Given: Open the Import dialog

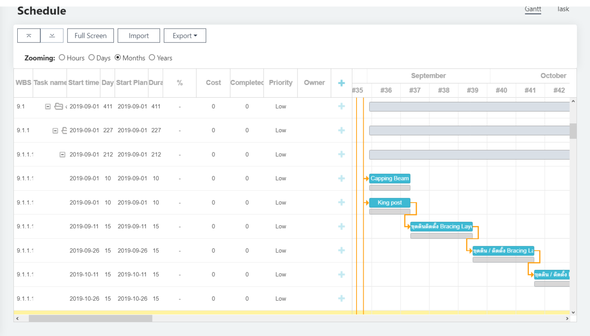Looking at the screenshot, I should click(x=139, y=35).
